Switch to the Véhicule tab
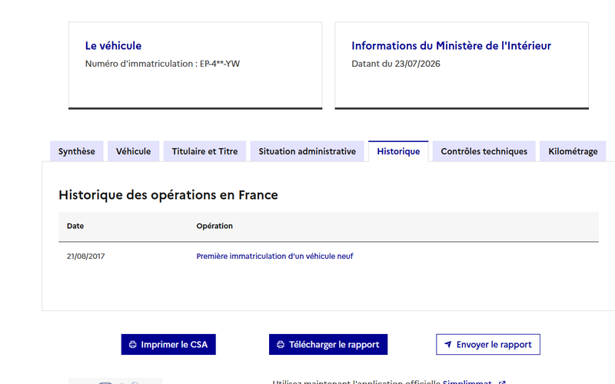Screen dimensions: 615x384 click(133, 151)
